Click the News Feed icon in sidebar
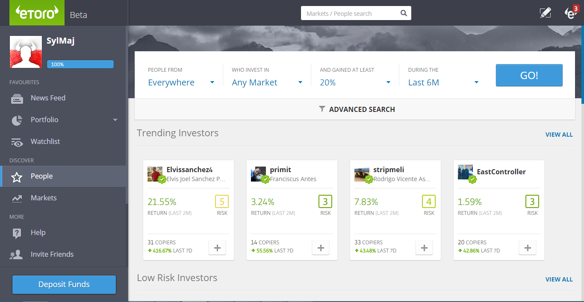This screenshot has height=302, width=584. (x=17, y=98)
